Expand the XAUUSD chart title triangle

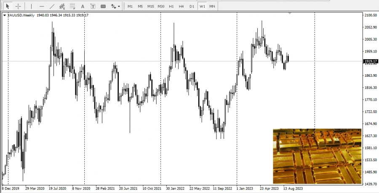4,16
